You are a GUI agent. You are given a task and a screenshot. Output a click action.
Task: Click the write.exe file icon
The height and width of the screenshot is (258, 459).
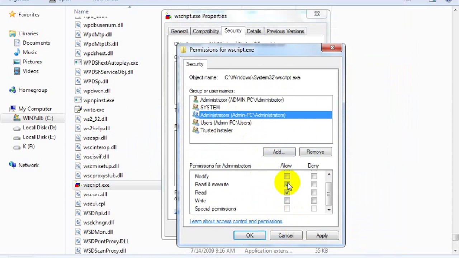tap(77, 110)
